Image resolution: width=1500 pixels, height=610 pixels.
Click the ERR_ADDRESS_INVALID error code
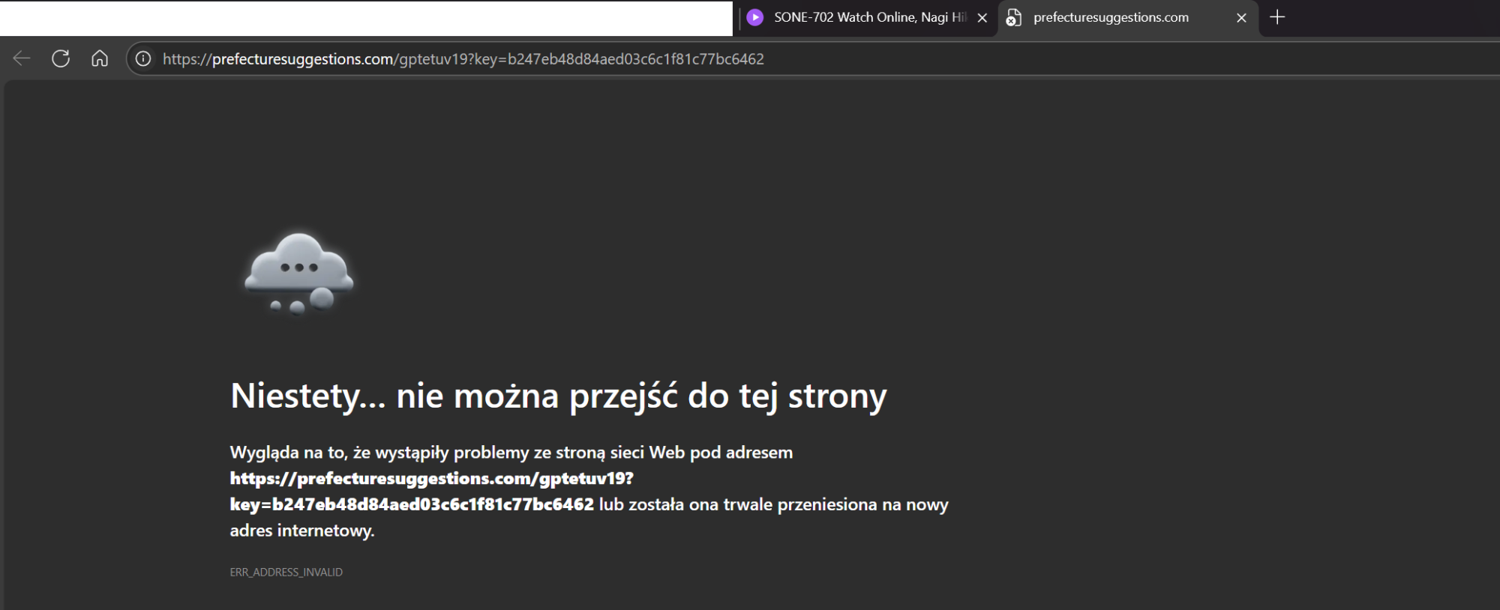coord(286,572)
